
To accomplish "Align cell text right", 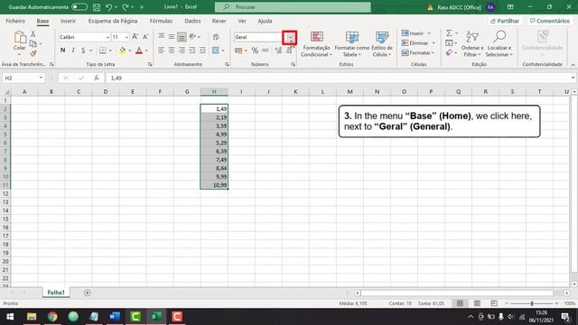I will pos(182,51).
